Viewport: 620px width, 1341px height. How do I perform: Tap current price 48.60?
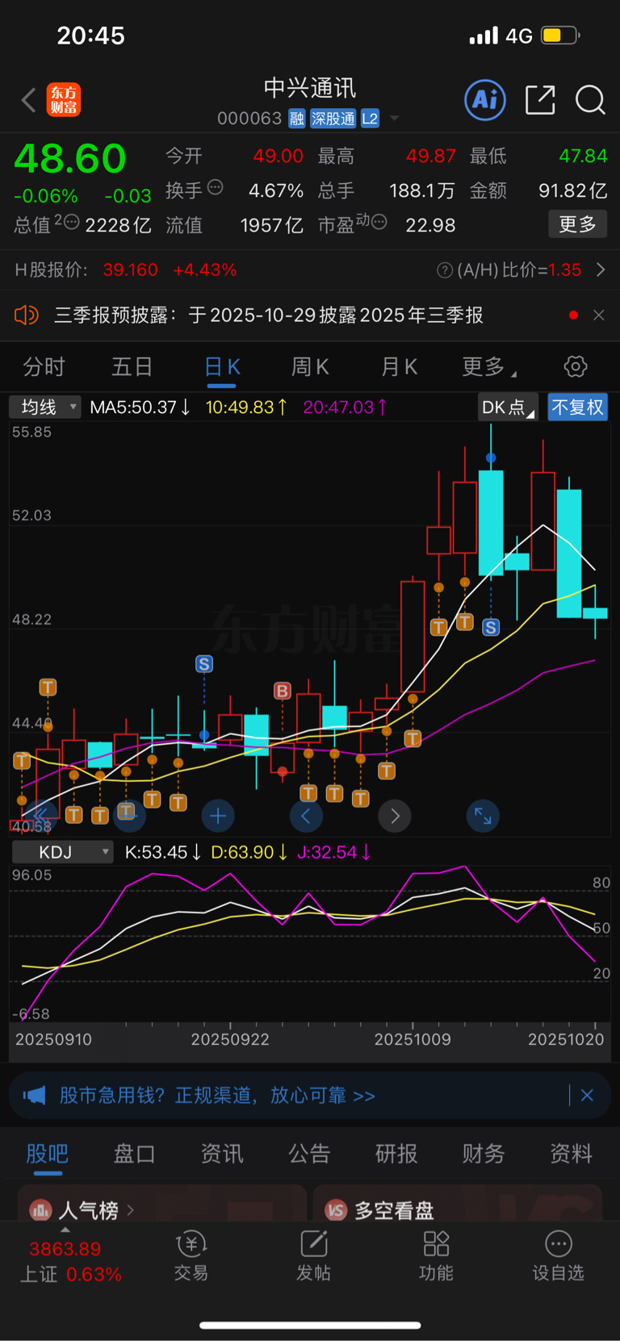pos(70,159)
